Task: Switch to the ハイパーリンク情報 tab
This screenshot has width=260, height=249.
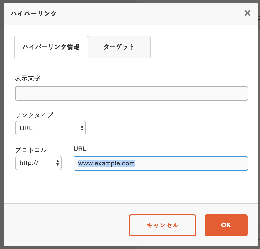Action: coord(51,47)
